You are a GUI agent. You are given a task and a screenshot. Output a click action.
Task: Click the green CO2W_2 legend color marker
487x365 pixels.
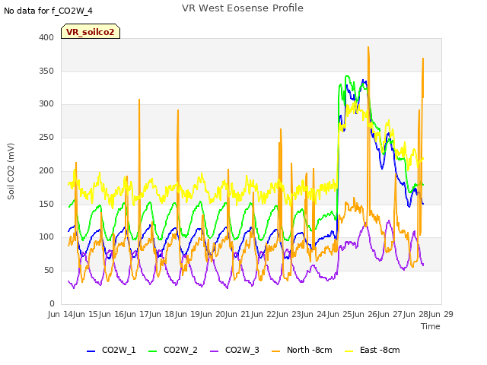(152, 351)
